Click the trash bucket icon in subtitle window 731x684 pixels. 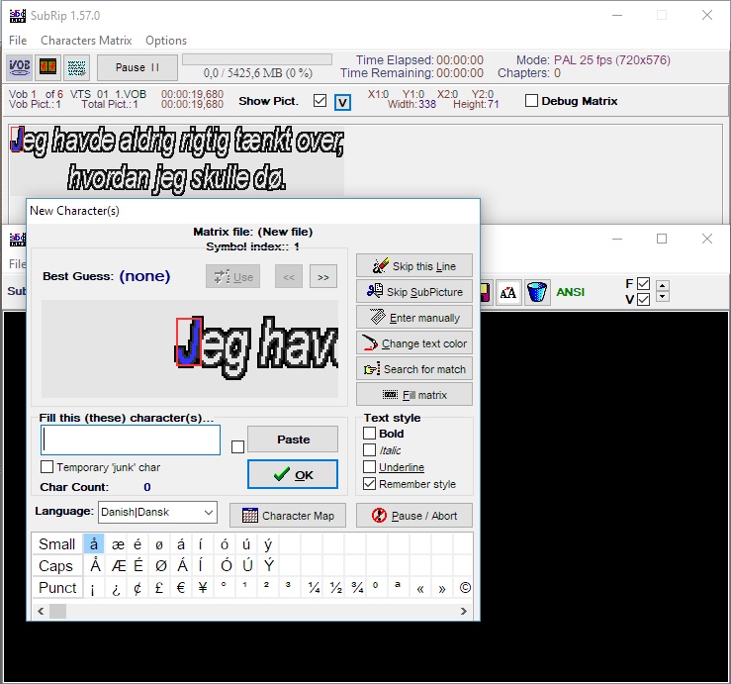click(536, 293)
